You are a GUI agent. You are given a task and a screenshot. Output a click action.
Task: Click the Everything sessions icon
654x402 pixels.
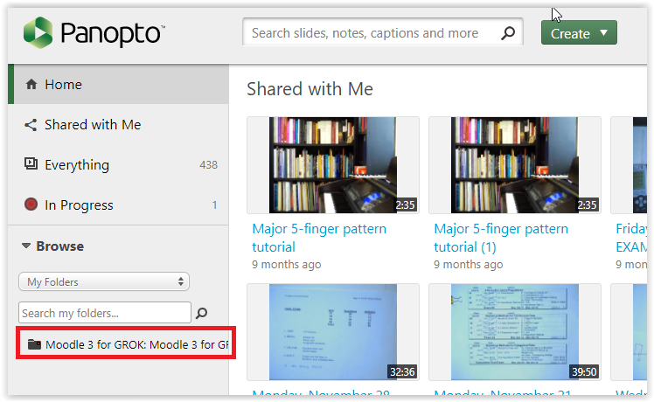tap(31, 163)
